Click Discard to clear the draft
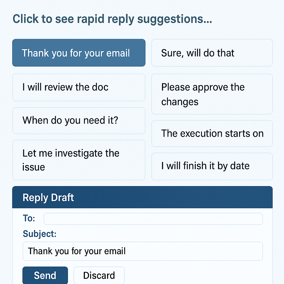The width and height of the screenshot is (284, 284). 99,275
